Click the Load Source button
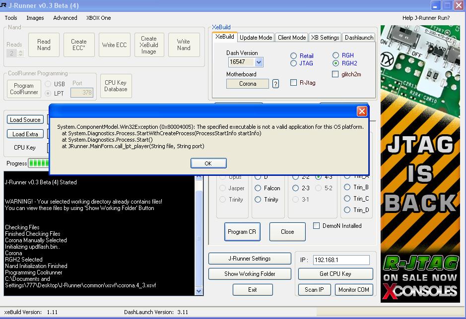 point(25,119)
